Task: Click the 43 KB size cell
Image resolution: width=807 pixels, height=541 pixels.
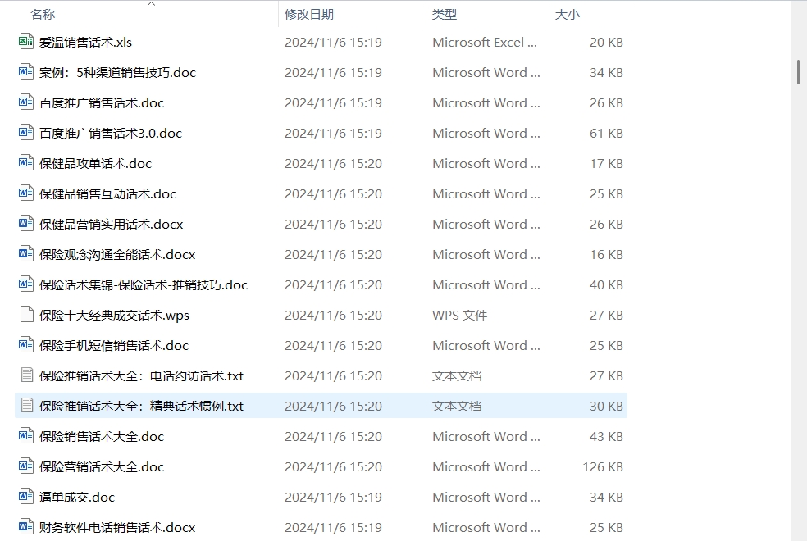Action: coord(606,437)
